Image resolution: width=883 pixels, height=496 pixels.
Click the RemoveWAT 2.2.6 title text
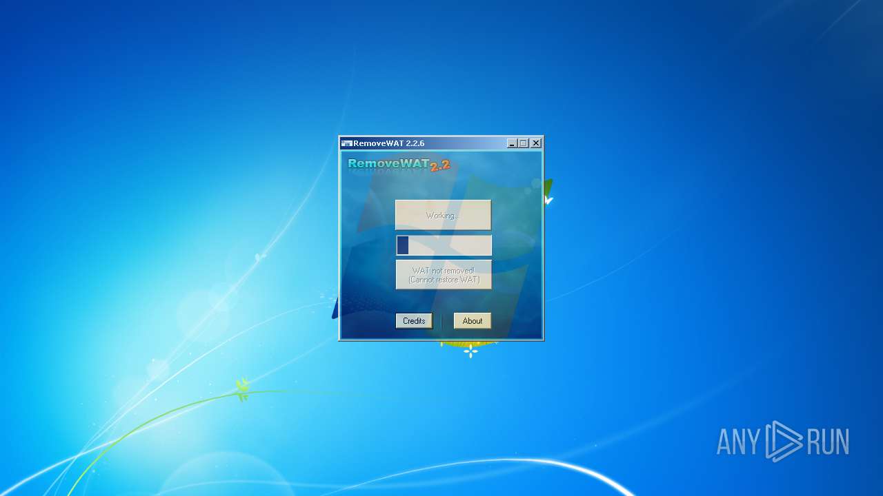coord(388,143)
